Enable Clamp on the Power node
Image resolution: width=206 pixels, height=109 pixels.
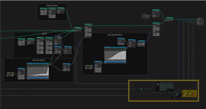[64, 68]
